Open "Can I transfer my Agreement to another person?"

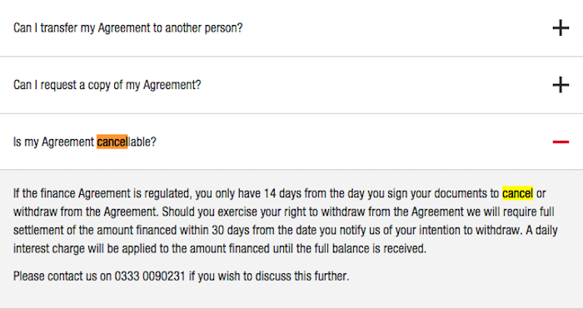[128, 27]
